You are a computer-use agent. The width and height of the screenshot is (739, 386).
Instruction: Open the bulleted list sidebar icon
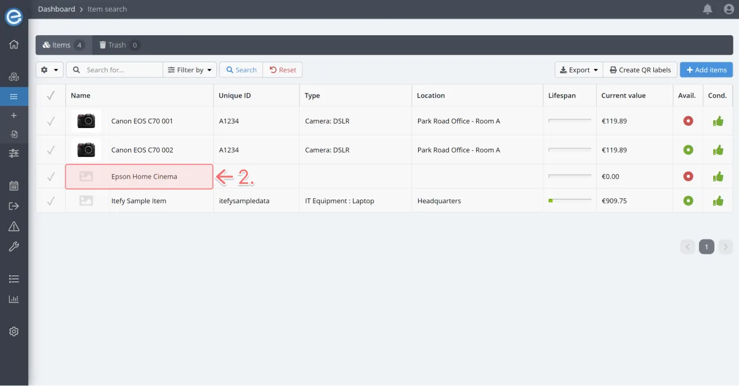coord(14,279)
